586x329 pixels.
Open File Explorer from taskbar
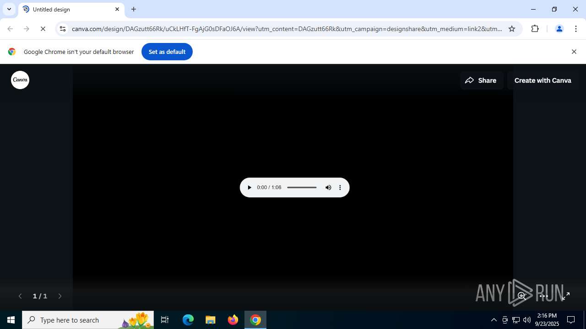click(211, 320)
